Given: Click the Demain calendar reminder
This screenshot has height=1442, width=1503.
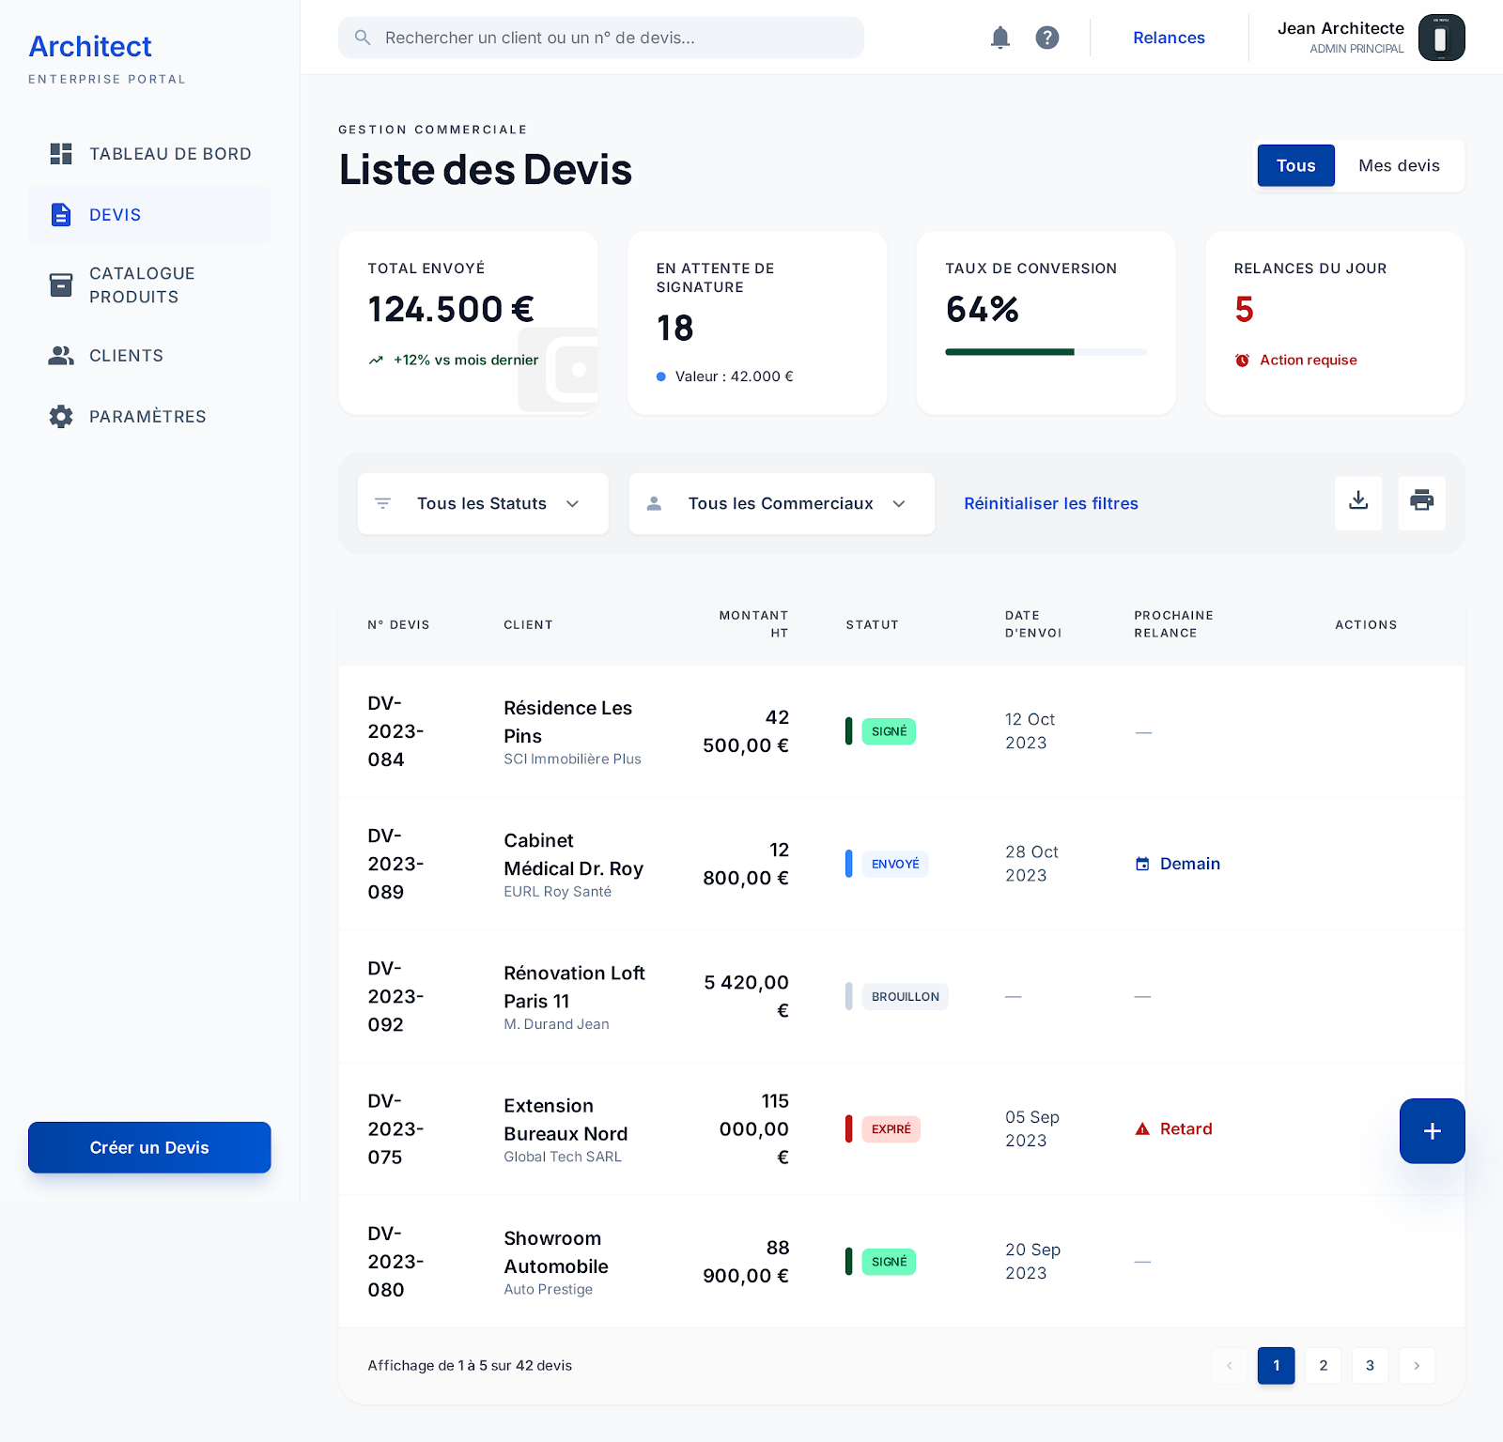Looking at the screenshot, I should pos(1178,864).
